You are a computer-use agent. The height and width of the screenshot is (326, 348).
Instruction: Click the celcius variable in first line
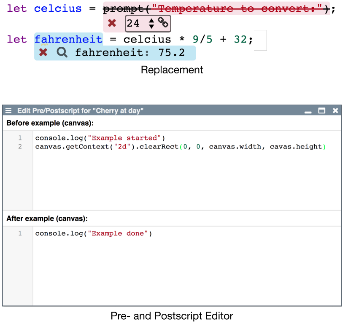58,8
